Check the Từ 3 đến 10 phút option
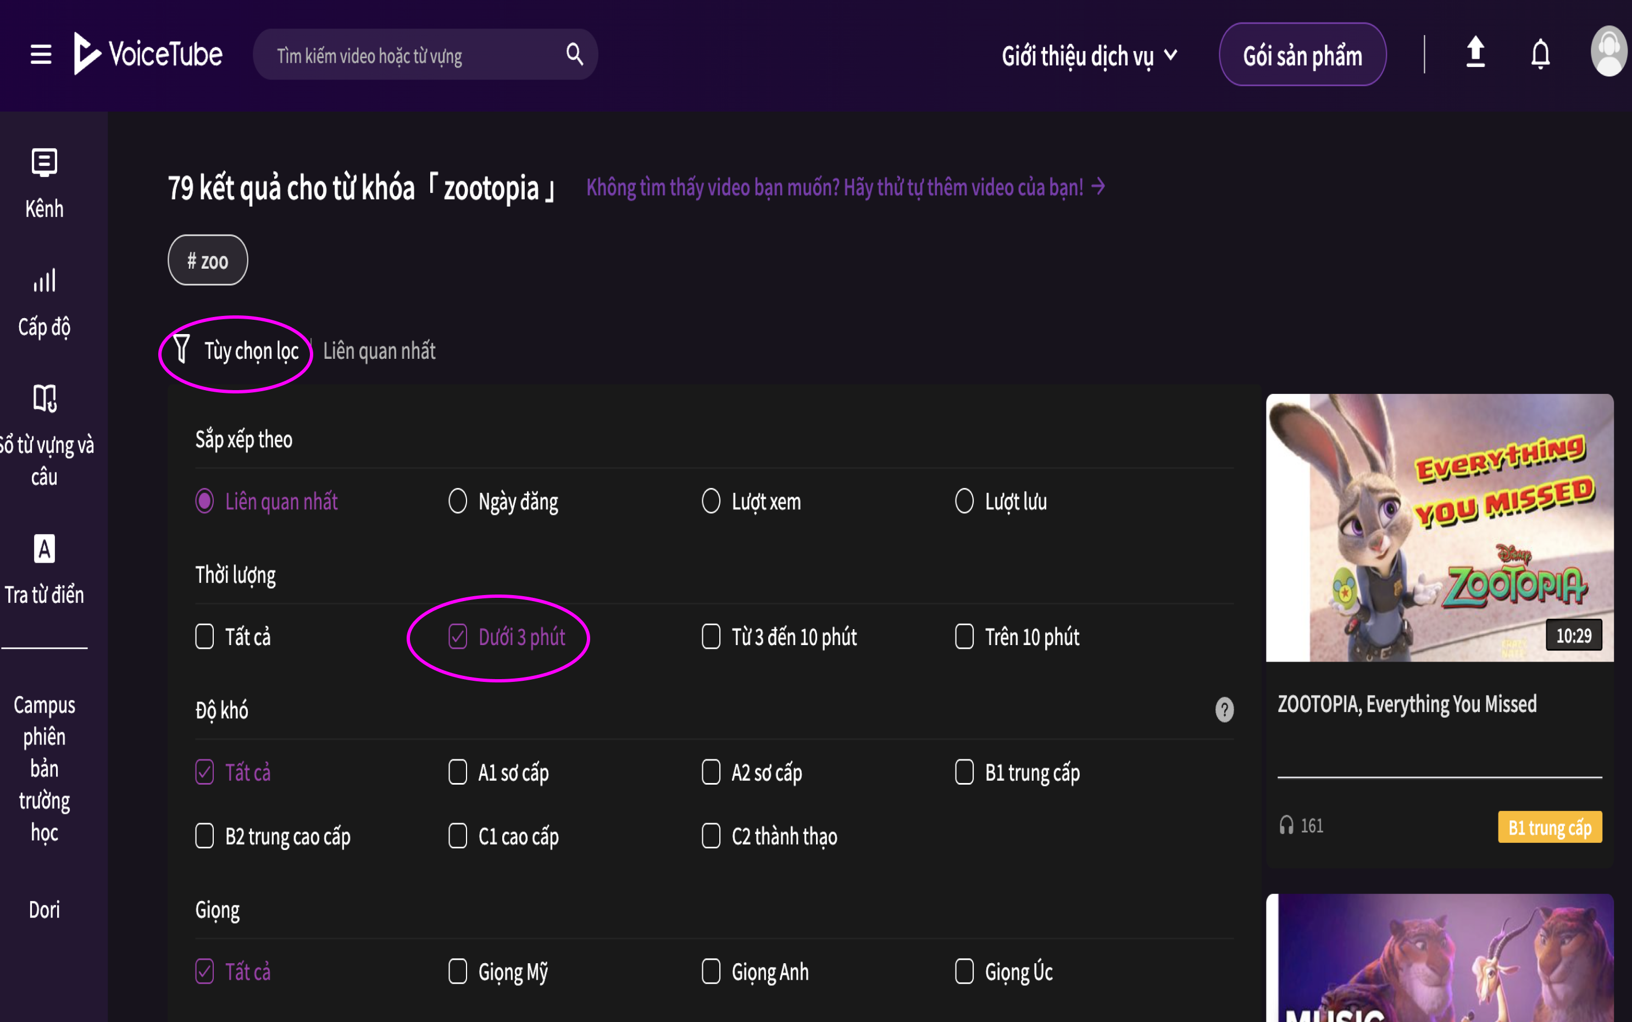 tap(711, 637)
